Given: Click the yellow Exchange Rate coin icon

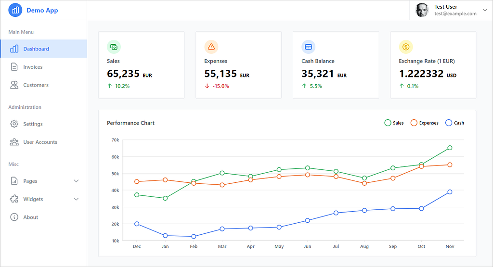Looking at the screenshot, I should click(x=406, y=47).
